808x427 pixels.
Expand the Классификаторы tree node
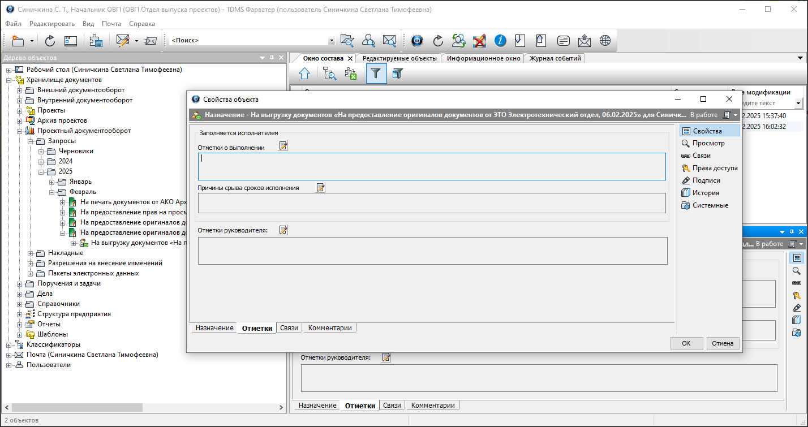point(9,344)
